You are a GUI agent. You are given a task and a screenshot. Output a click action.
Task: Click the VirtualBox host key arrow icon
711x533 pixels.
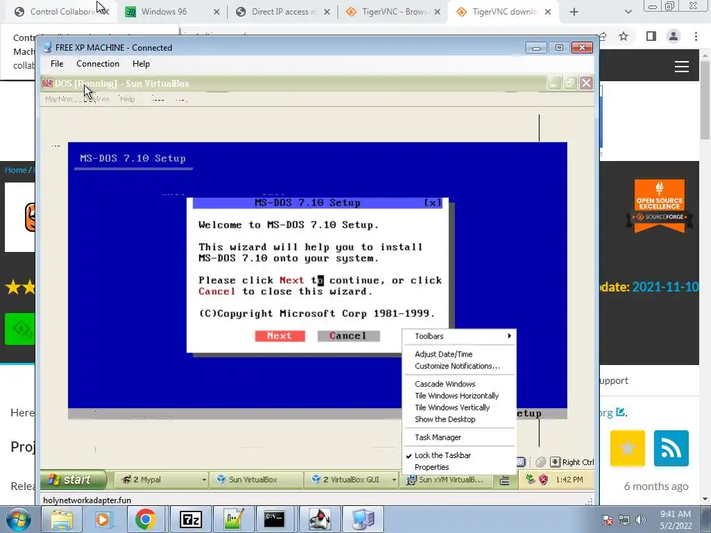555,462
